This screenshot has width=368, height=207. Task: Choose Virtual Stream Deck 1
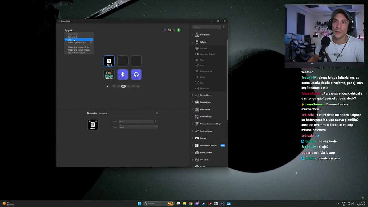click(79, 43)
